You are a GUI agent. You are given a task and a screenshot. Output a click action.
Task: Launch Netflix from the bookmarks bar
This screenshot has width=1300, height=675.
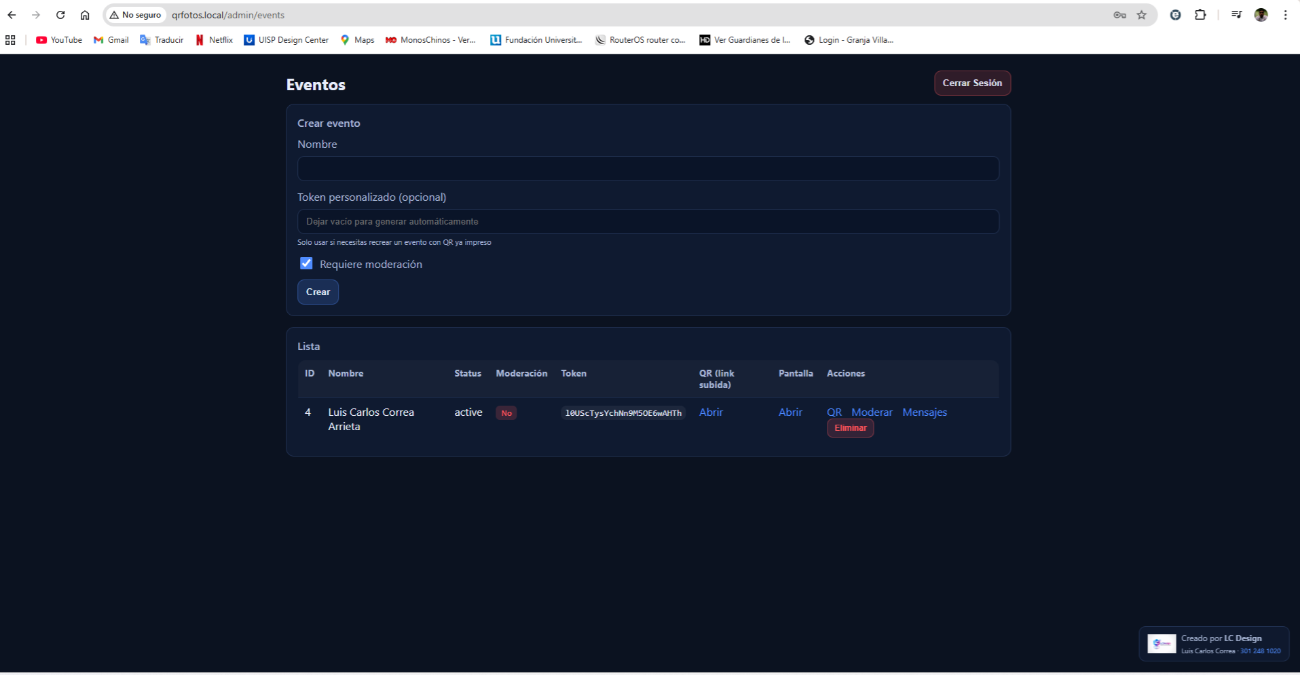(214, 40)
